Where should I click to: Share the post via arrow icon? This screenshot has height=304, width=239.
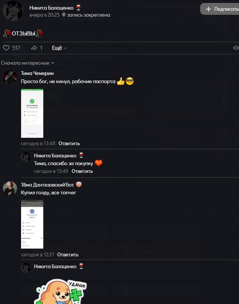[x=34, y=48]
